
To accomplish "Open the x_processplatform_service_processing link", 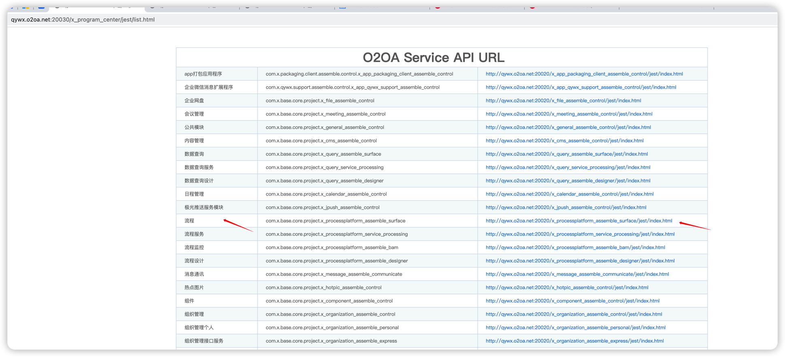I will click(580, 234).
